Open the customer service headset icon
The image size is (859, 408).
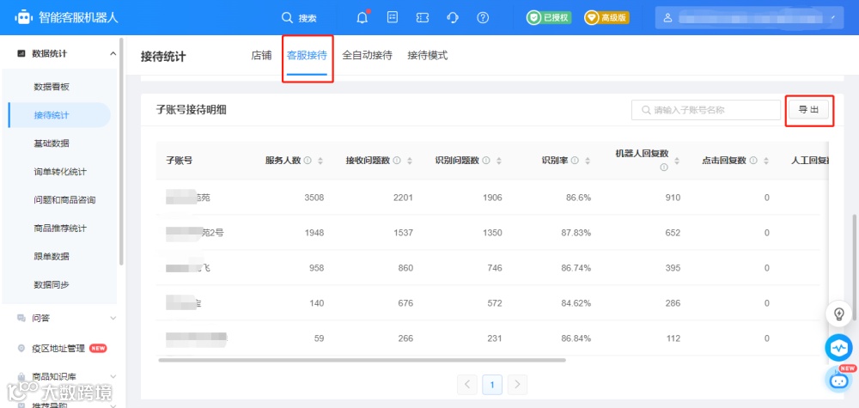[x=453, y=17]
